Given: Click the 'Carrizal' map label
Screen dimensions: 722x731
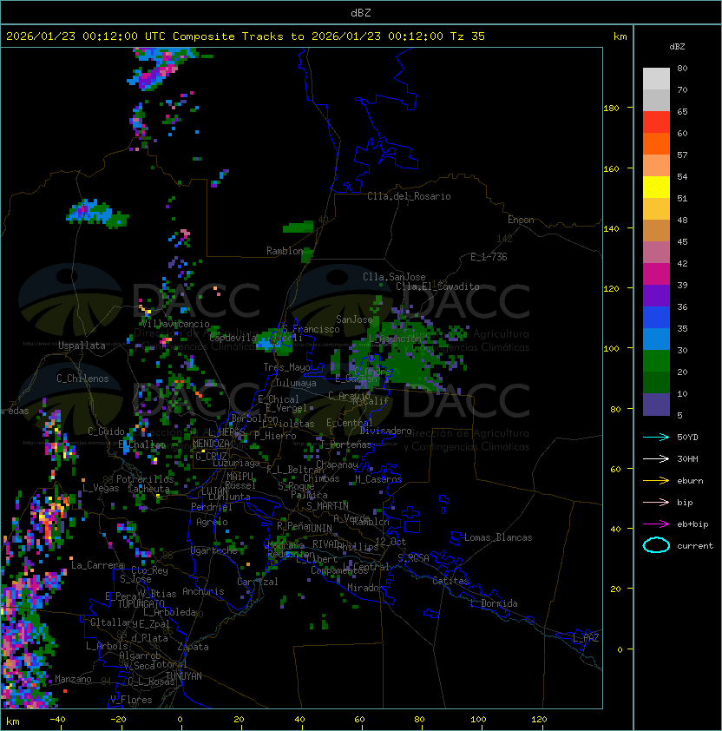Looking at the screenshot, I should (x=258, y=582).
